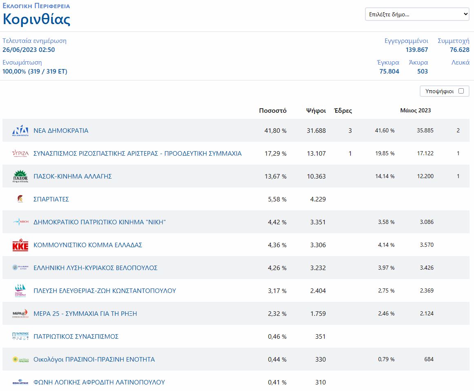474x391 pixels.
Task: Click the ΜέΡΑ25 party logo
Action: [20, 314]
